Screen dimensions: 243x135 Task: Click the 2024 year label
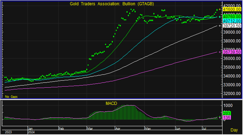(x=31, y=132)
